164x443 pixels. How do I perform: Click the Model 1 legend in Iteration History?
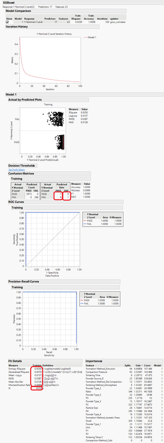(x=90, y=37)
